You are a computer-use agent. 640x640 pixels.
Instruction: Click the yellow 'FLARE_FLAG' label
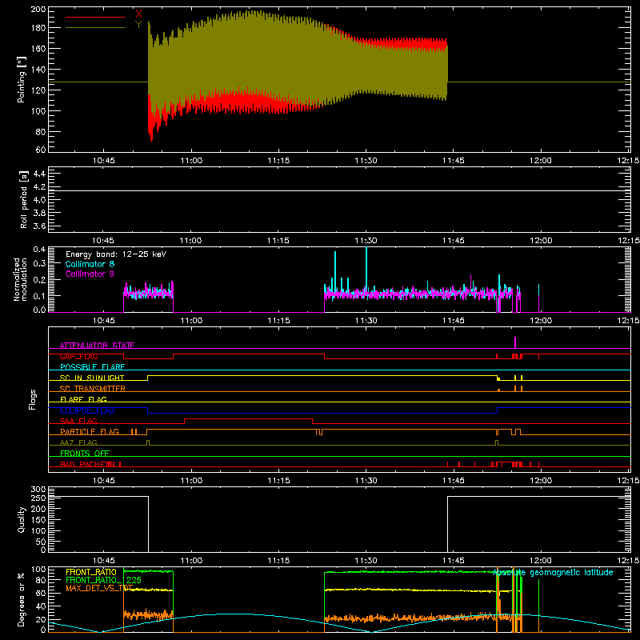[83, 399]
